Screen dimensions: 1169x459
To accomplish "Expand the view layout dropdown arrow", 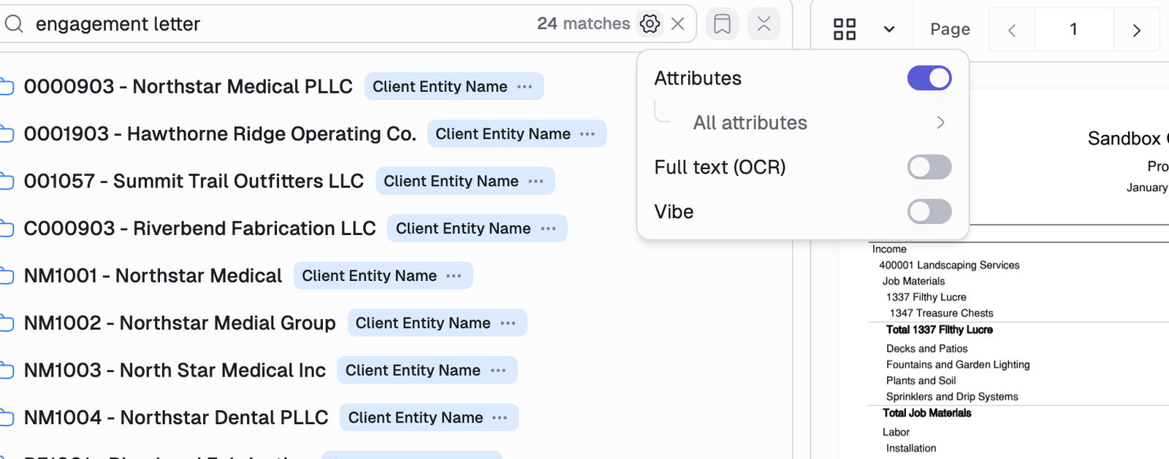I will [x=889, y=30].
